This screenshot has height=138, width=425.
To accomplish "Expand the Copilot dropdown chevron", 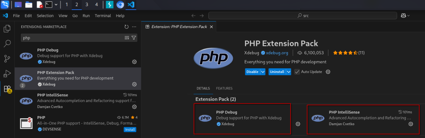I will (408, 16).
